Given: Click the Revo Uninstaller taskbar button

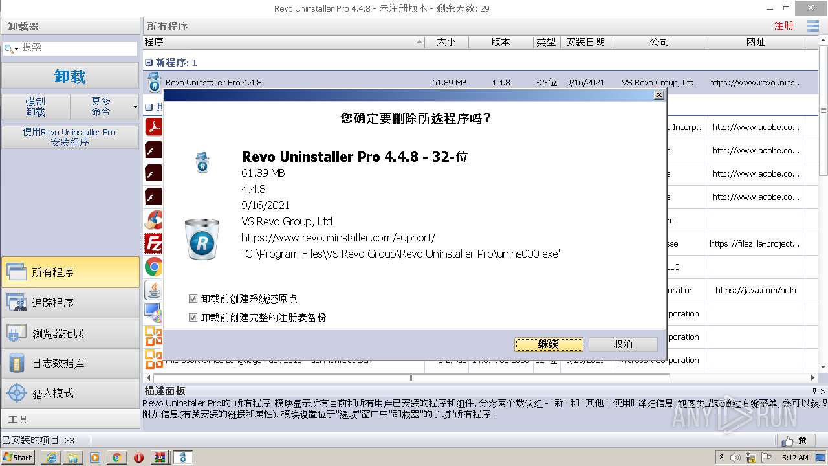Looking at the screenshot, I should (182, 458).
